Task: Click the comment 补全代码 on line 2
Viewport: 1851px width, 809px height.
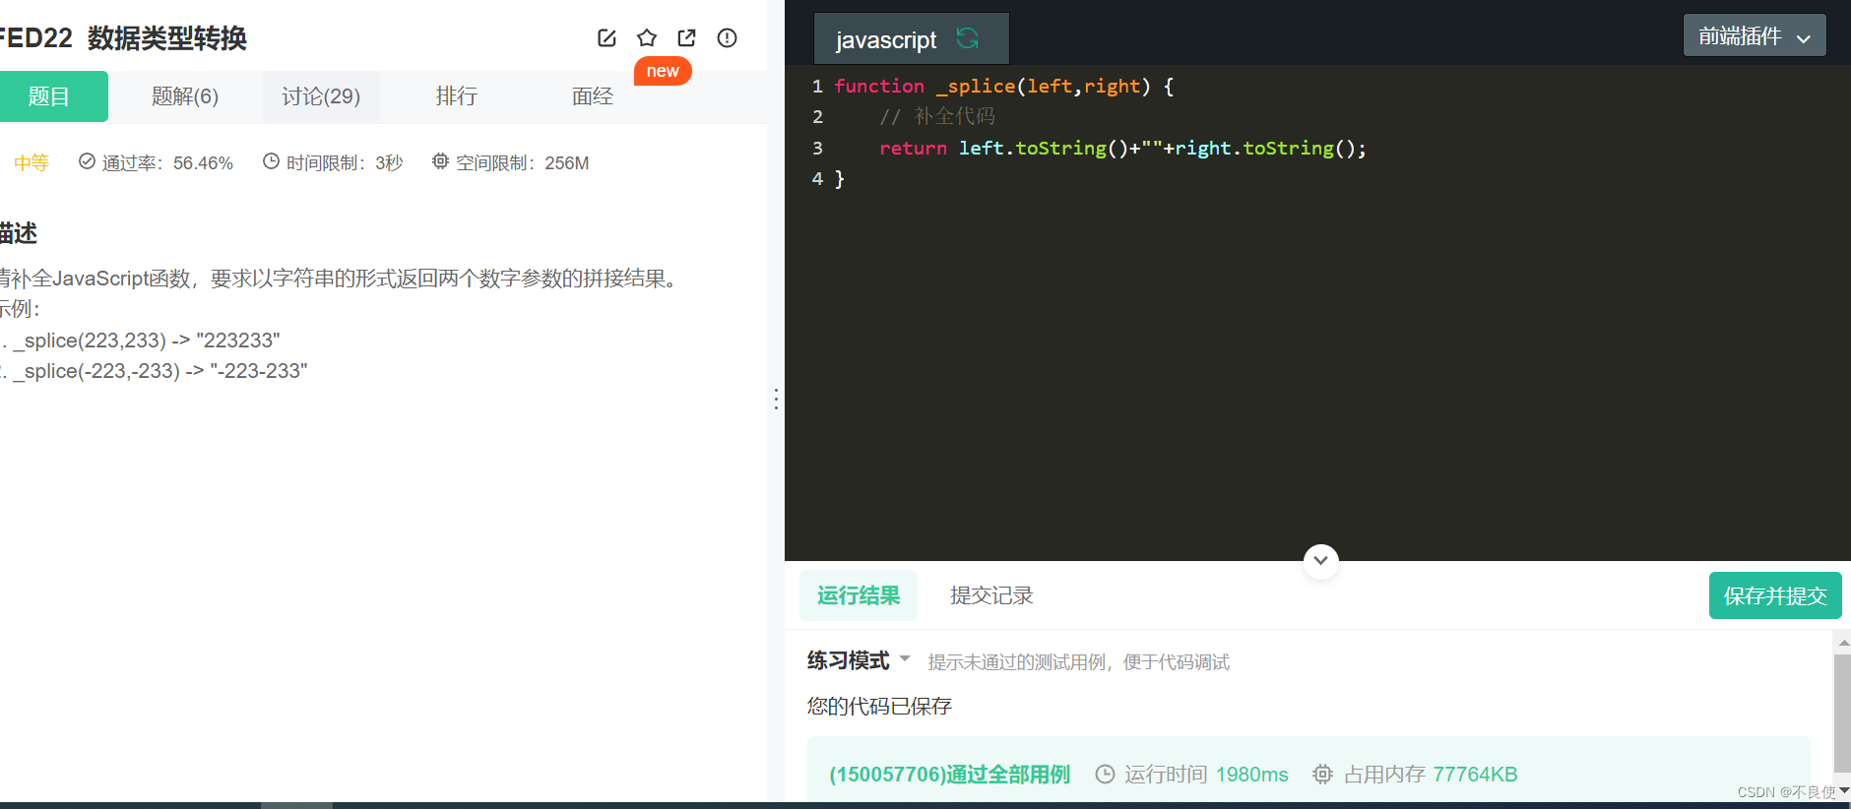Action: tap(937, 116)
